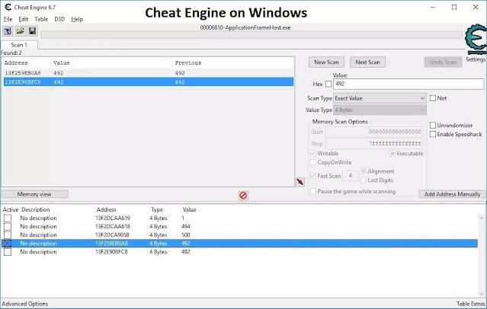
Task: Click the Undo Scan button
Action: coord(443,62)
